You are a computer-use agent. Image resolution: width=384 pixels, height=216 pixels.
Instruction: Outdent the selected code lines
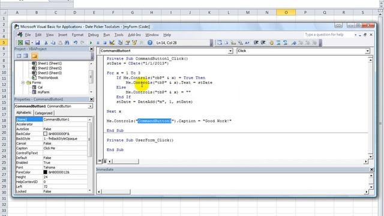[x=263, y=43]
